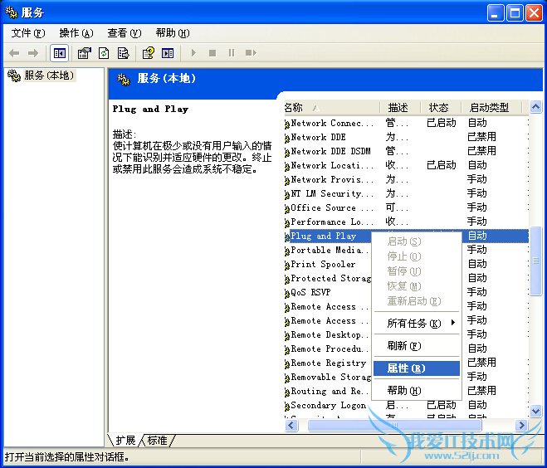Select the Network Provis... service row
Viewport: 547px width, 468px height.
pos(407,179)
